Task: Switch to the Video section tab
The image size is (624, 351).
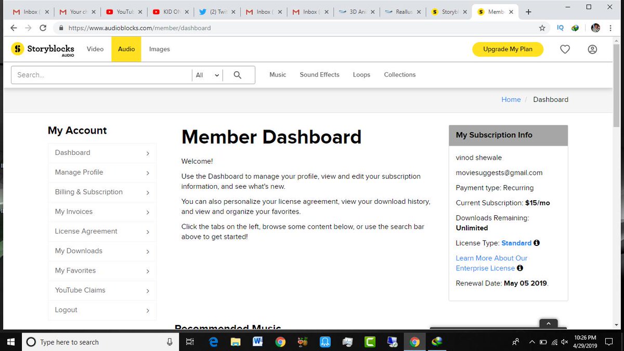Action: tap(95, 49)
